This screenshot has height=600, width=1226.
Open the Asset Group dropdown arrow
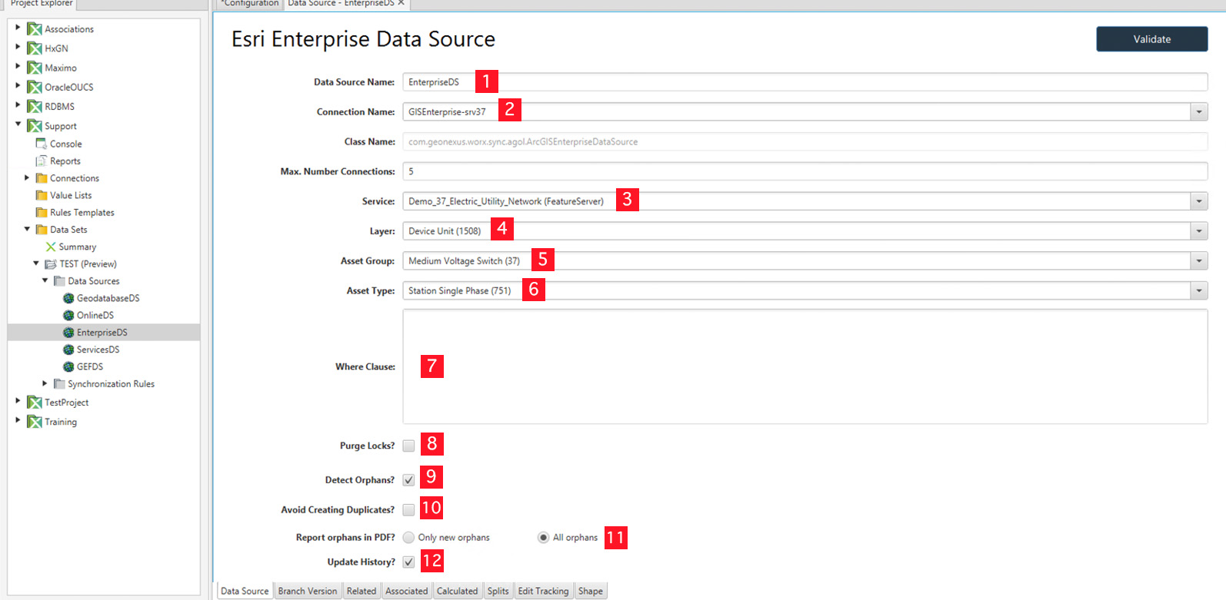tap(1199, 261)
